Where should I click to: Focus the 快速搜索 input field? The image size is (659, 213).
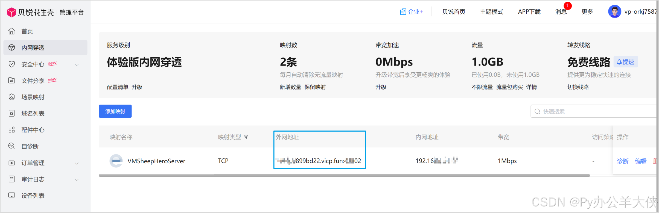[x=593, y=111]
